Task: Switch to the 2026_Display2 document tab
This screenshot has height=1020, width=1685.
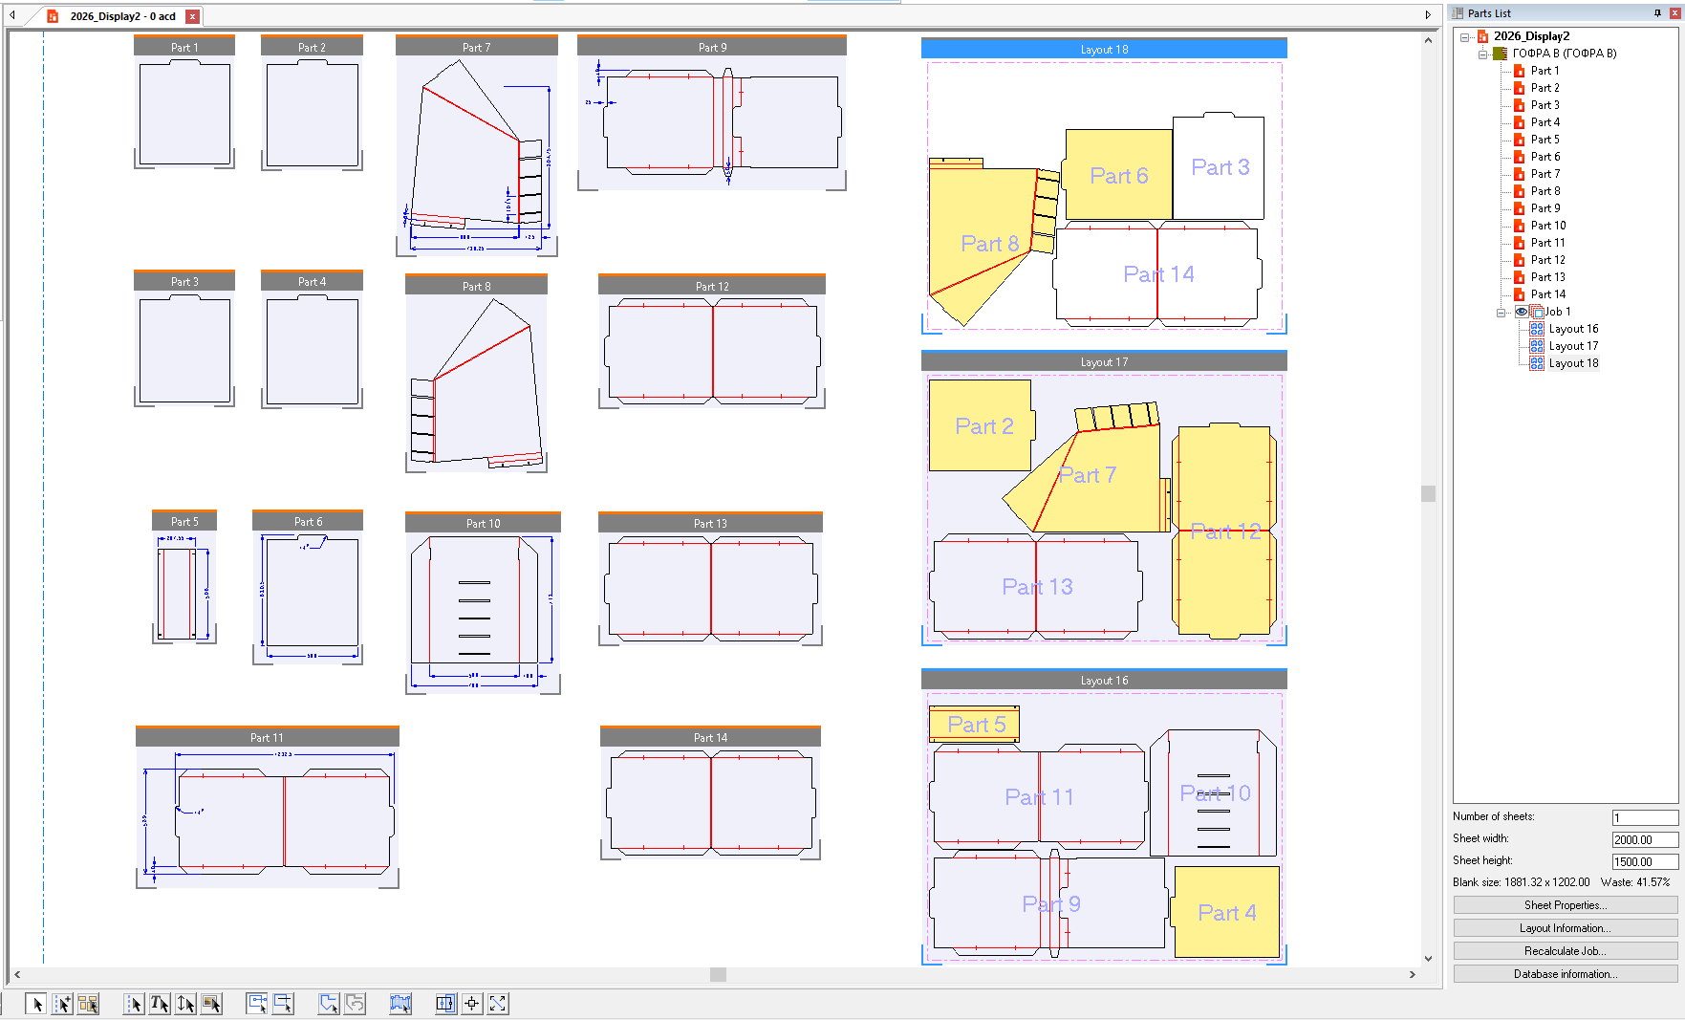Action: coord(121,16)
